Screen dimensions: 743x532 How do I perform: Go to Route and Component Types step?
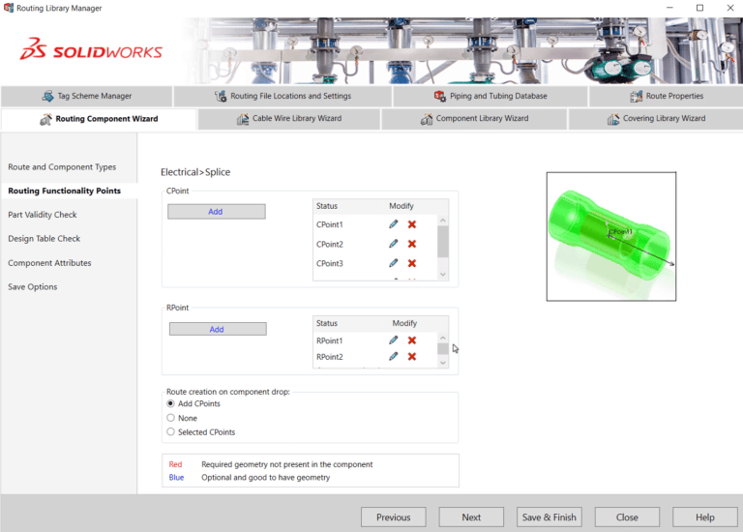[62, 167]
